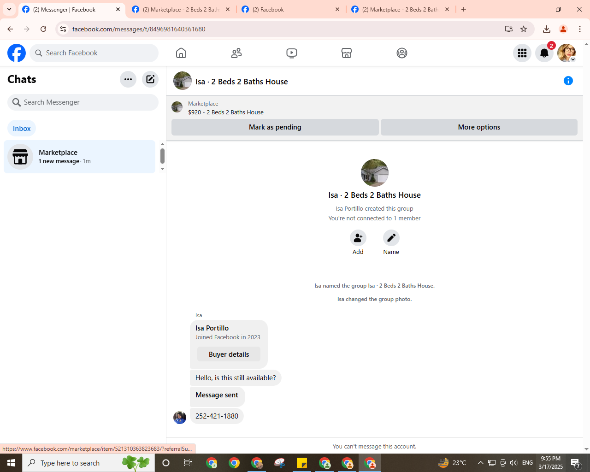Open the volume icon in system tray
The width and height of the screenshot is (590, 472).
[x=514, y=463]
